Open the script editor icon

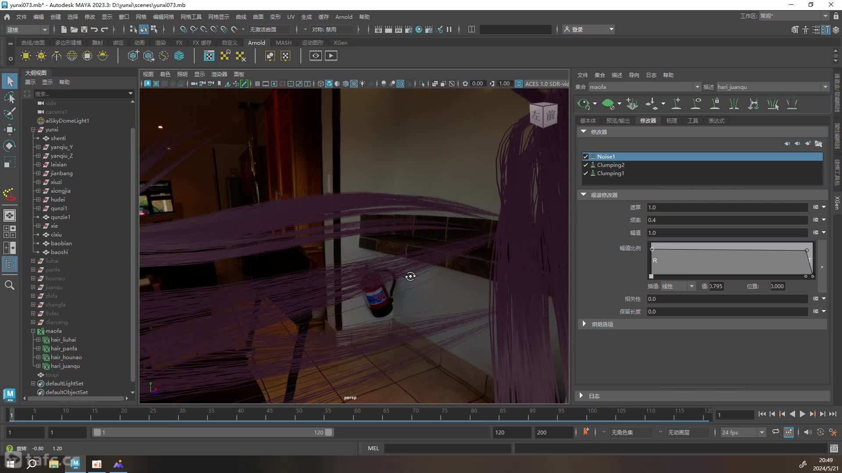(x=834, y=448)
